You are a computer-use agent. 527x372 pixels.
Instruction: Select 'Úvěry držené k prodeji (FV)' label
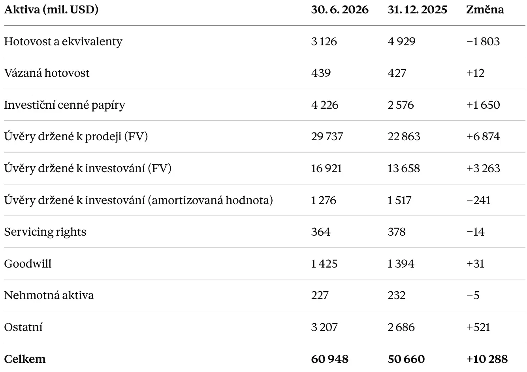[x=76, y=136]
